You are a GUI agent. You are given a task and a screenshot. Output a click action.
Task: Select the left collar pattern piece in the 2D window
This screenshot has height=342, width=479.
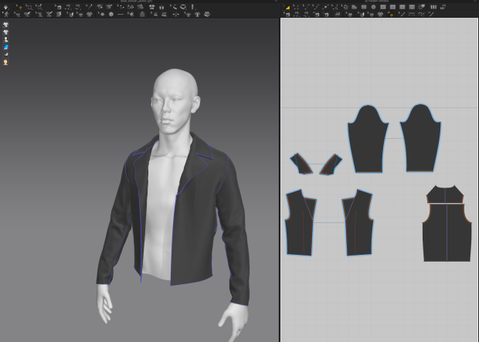click(x=301, y=163)
